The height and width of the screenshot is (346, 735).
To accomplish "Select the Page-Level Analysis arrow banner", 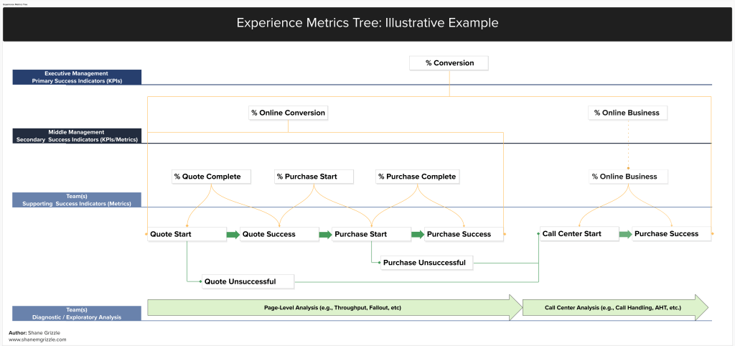I will tap(334, 307).
